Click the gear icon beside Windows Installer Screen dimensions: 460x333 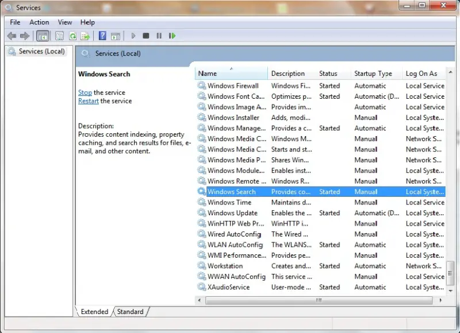click(202, 117)
